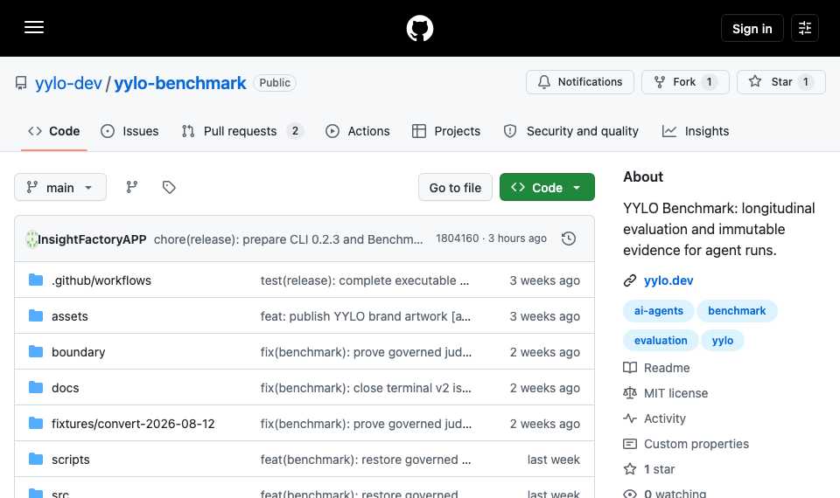
Task: Click the InsightFactoryAPP avatar
Action: point(31,239)
